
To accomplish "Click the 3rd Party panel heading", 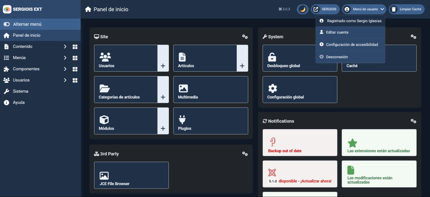I will pos(107,154).
